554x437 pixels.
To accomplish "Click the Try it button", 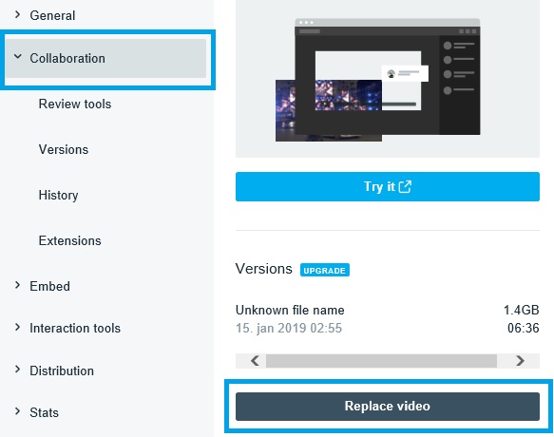I will pos(388,186).
